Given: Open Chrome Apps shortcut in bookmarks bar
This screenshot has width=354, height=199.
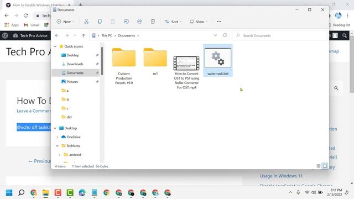Looking at the screenshot, I should point(12,25).
